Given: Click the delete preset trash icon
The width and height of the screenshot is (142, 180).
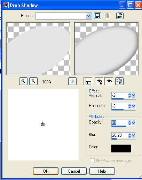Looking at the screenshot, I should coord(107,16).
